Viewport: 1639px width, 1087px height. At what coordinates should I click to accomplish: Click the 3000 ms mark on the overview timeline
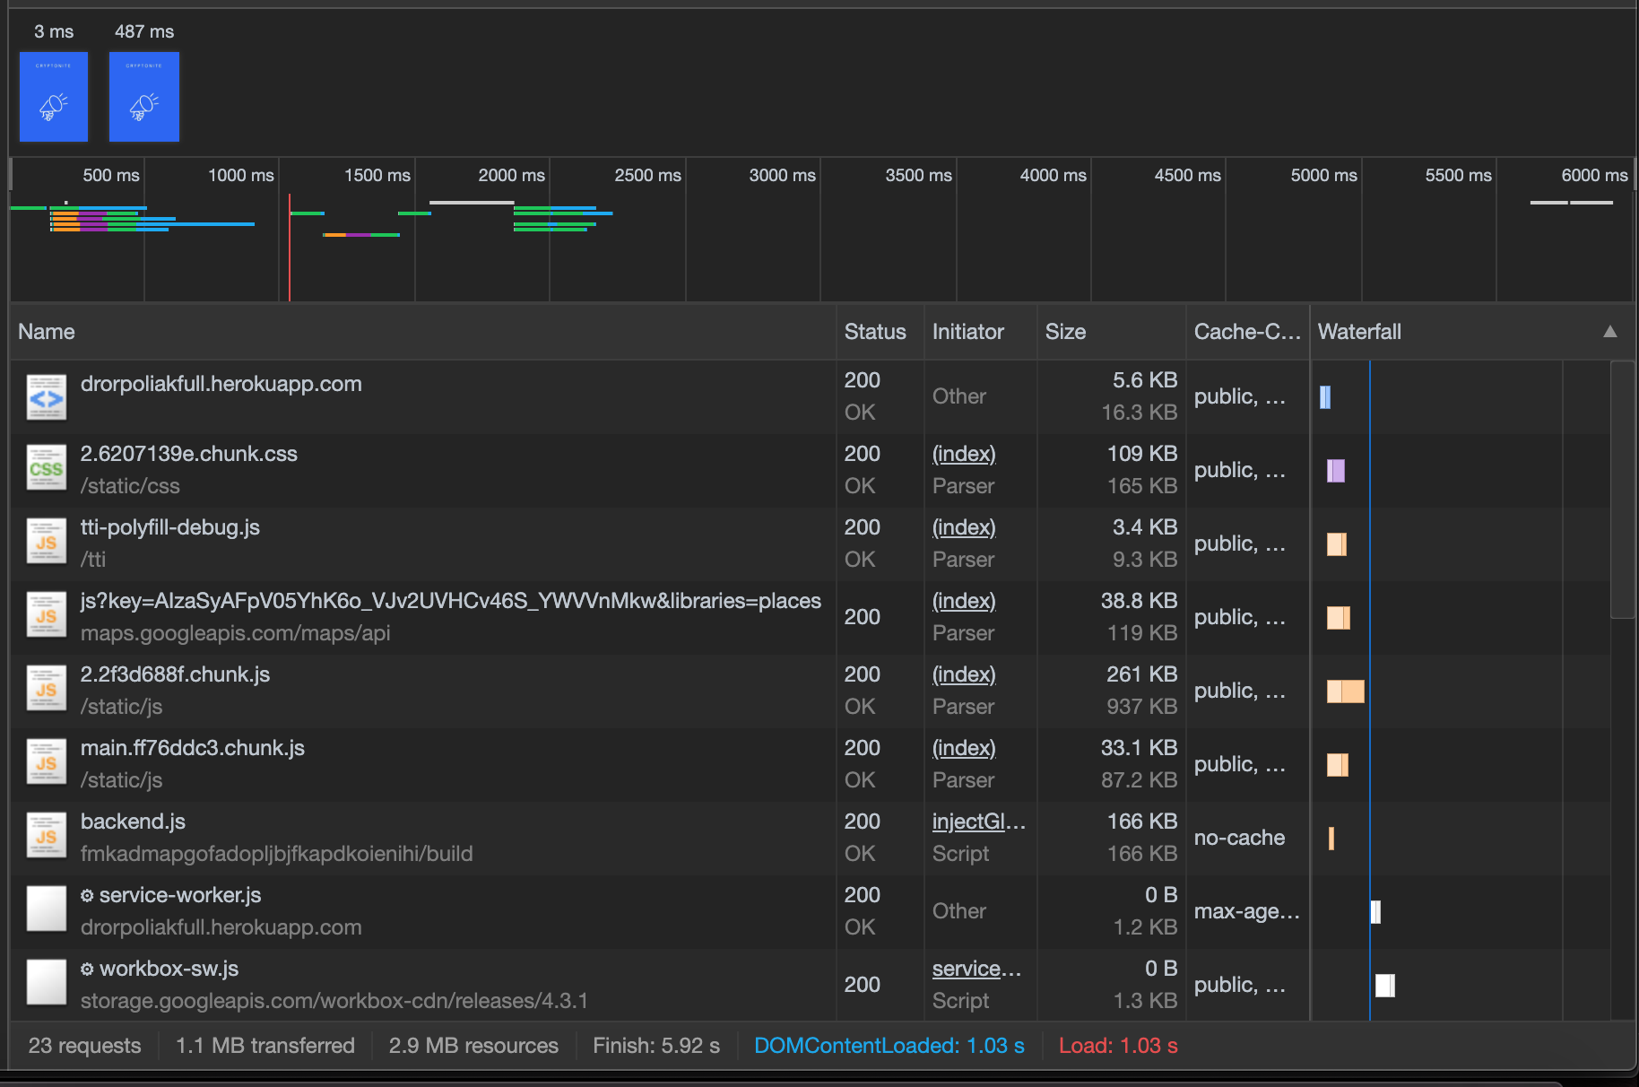tap(783, 175)
